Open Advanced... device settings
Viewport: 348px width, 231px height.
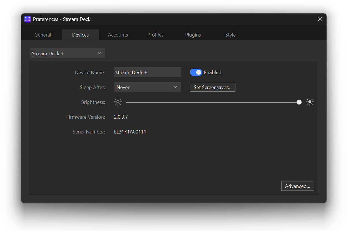coord(297,186)
